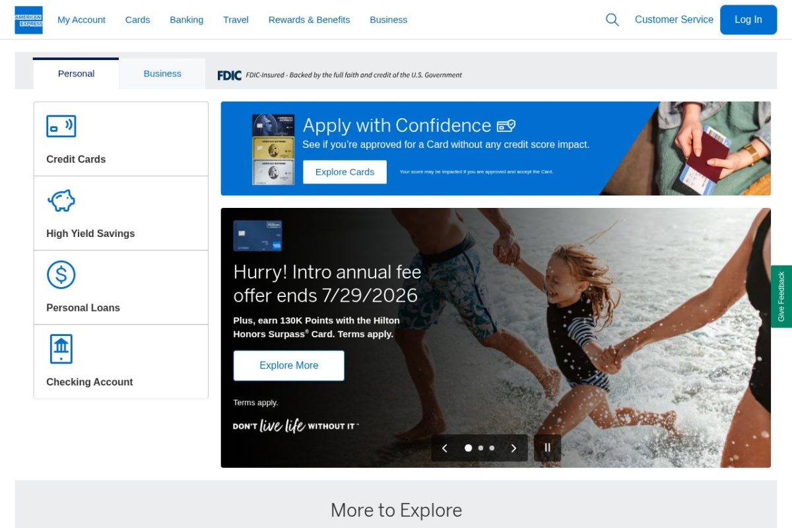
Task: Click 'FDIC-Insured - Backed by the full faith' text
Action: (354, 75)
